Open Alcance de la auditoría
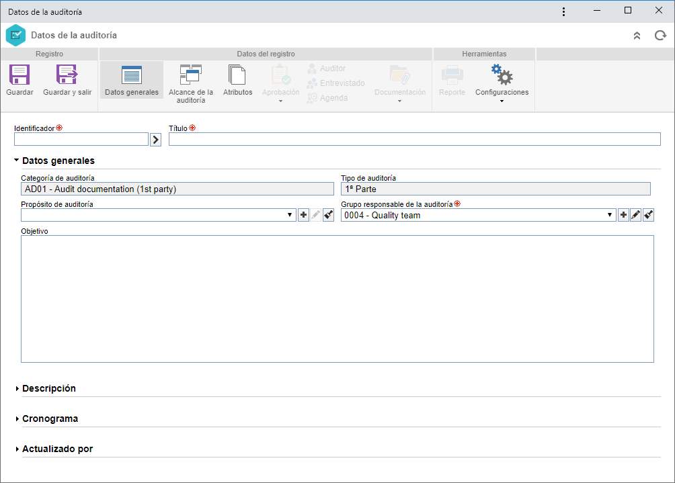Image resolution: width=675 pixels, height=483 pixels. pyautogui.click(x=191, y=84)
